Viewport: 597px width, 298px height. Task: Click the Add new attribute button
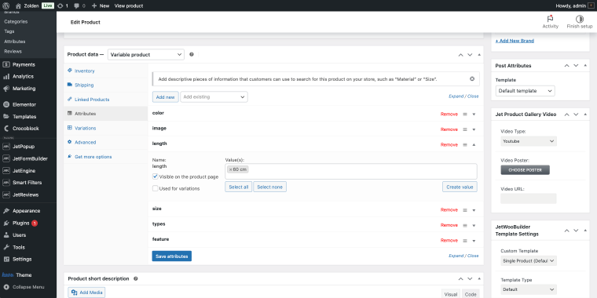click(165, 97)
